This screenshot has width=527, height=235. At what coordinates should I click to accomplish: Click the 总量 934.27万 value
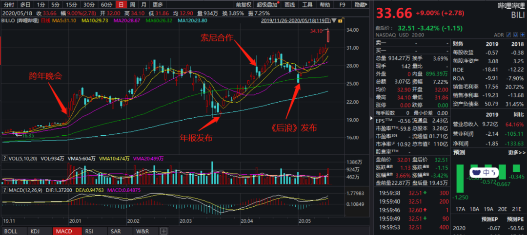click(x=399, y=59)
